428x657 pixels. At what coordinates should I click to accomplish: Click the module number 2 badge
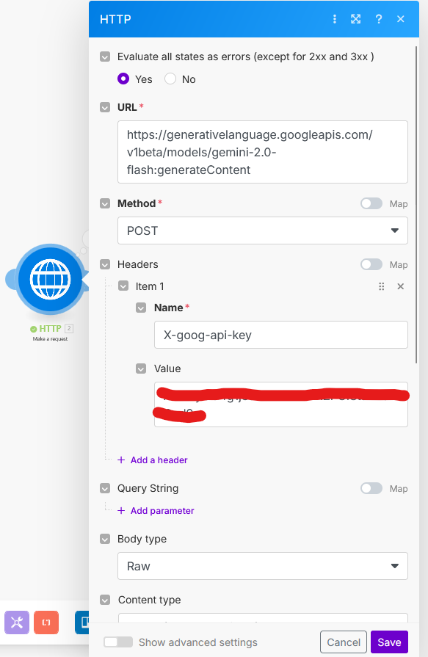click(x=69, y=329)
